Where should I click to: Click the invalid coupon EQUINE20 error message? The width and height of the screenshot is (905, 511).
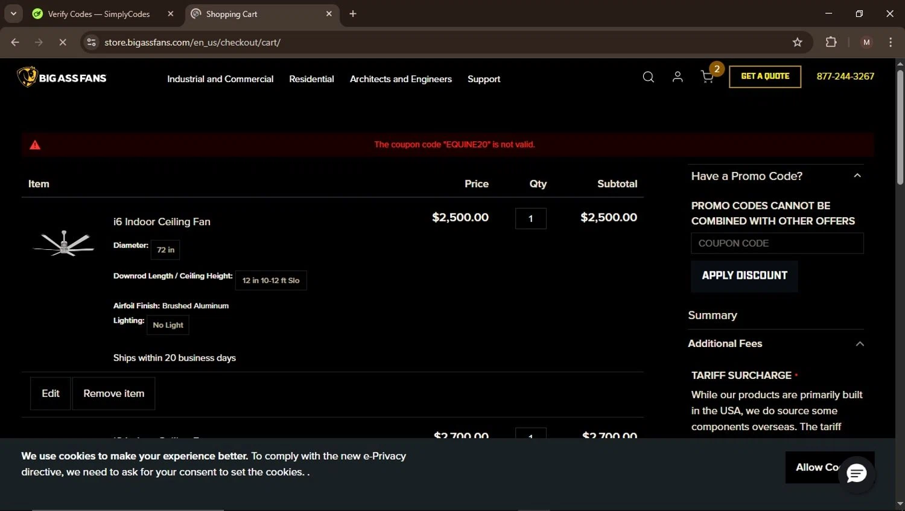(x=454, y=145)
